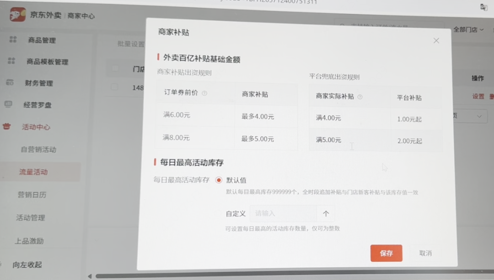Click the 2.00元起 table cell
494x280 pixels.
click(x=416, y=141)
